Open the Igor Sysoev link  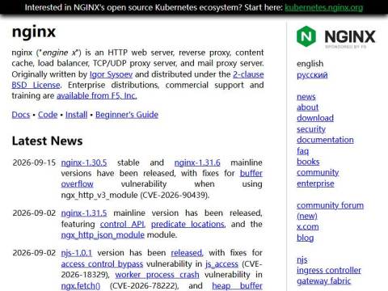point(111,74)
